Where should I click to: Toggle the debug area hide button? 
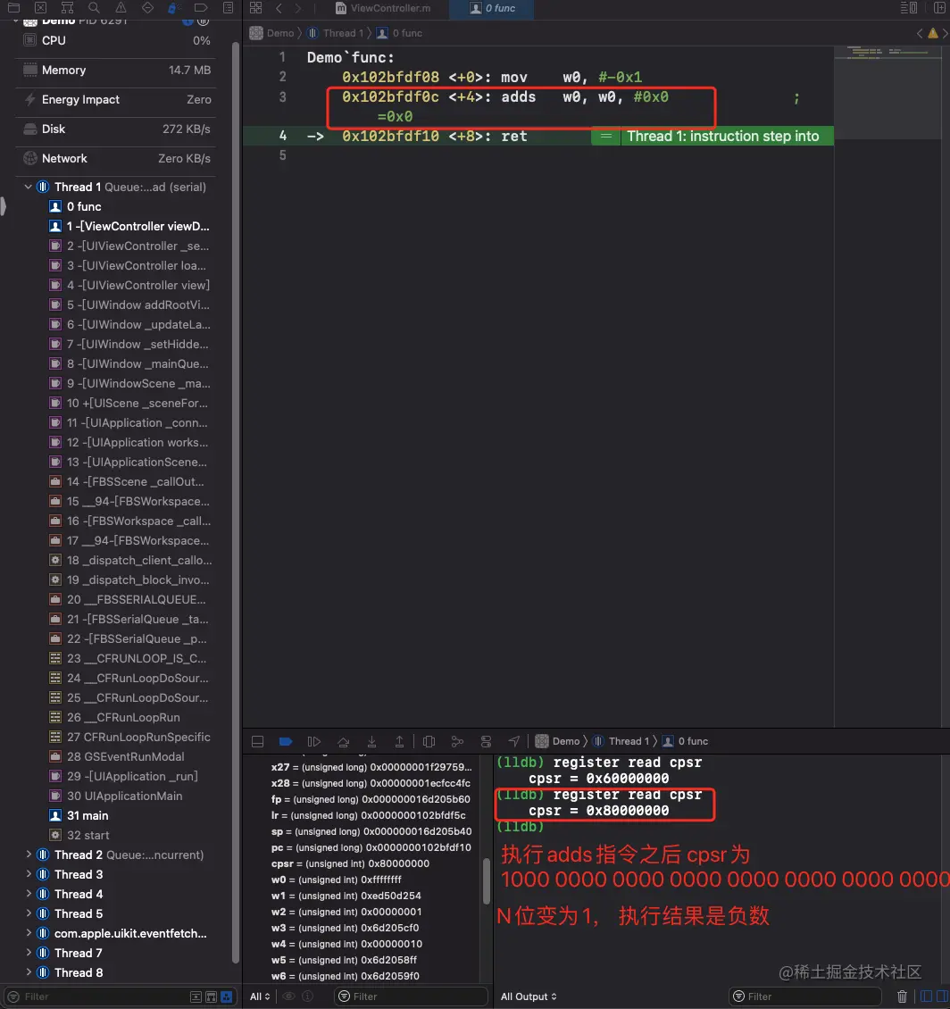[257, 741]
